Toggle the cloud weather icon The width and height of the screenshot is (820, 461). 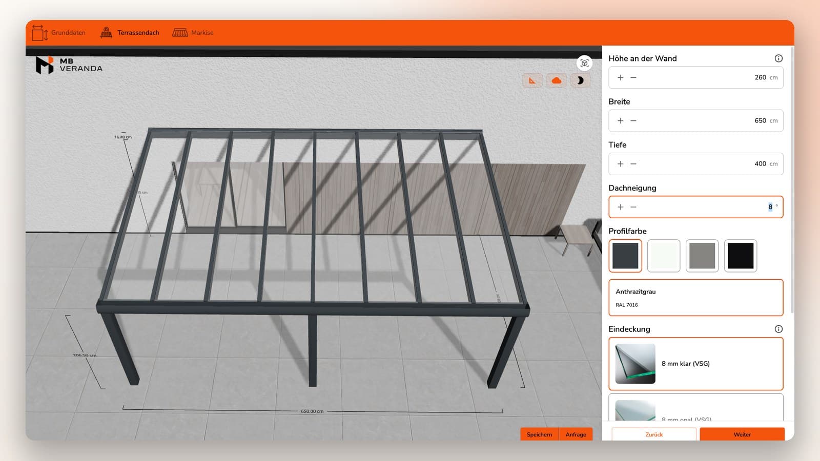click(x=557, y=80)
